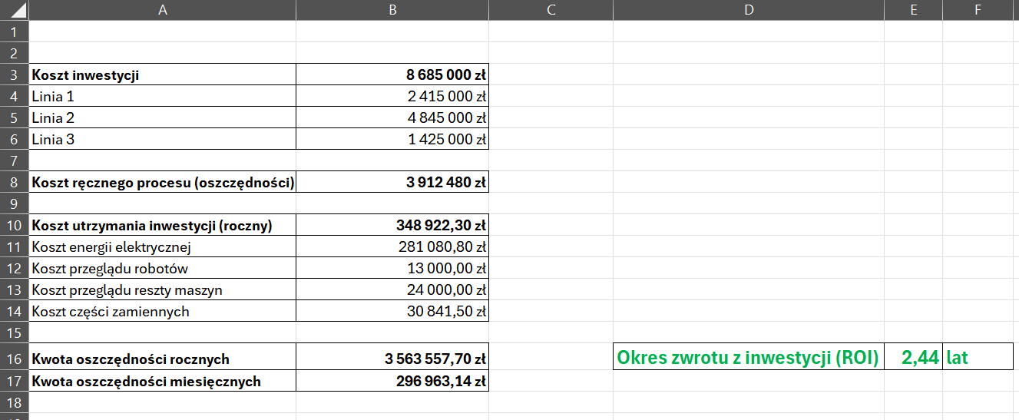This screenshot has width=1019, height=420.
Task: Select column E header
Action: 913,10
